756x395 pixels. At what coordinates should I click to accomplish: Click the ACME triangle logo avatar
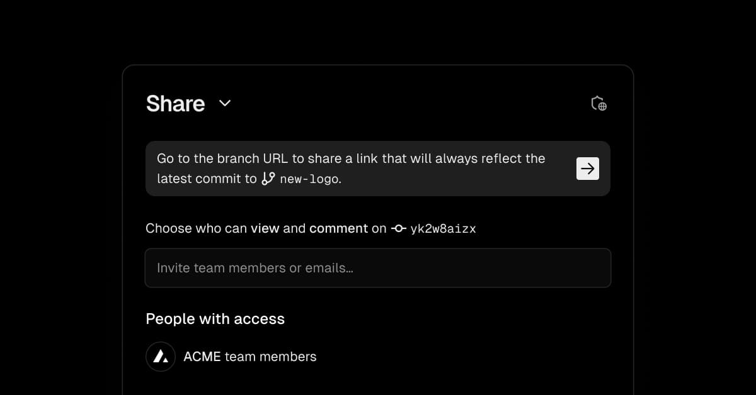click(161, 357)
